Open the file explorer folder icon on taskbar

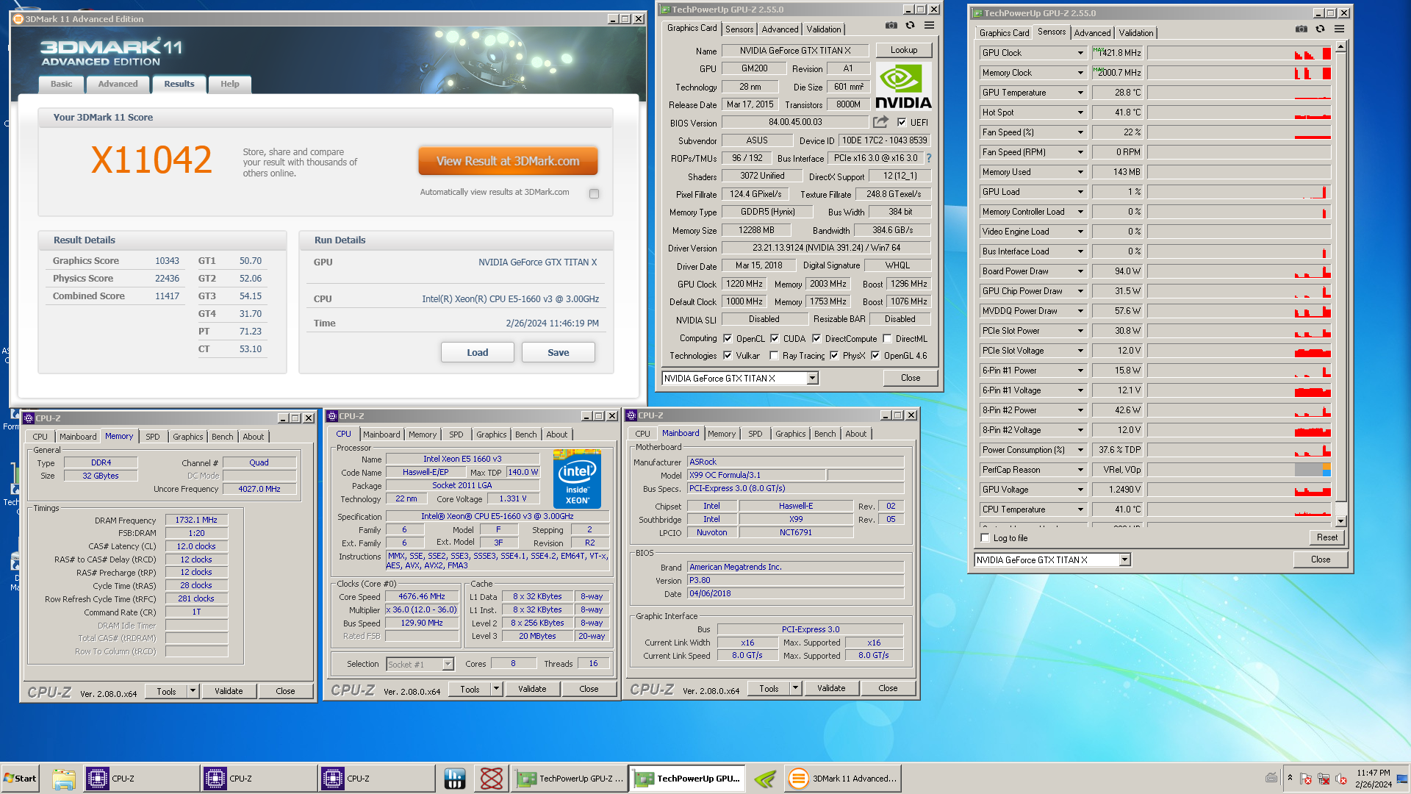(64, 779)
